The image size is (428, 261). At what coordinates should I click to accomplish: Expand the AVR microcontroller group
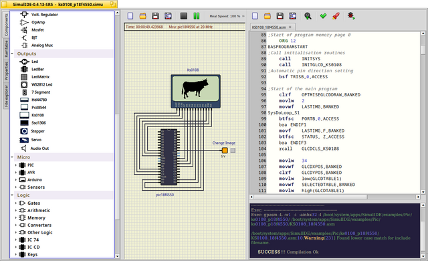(16, 172)
